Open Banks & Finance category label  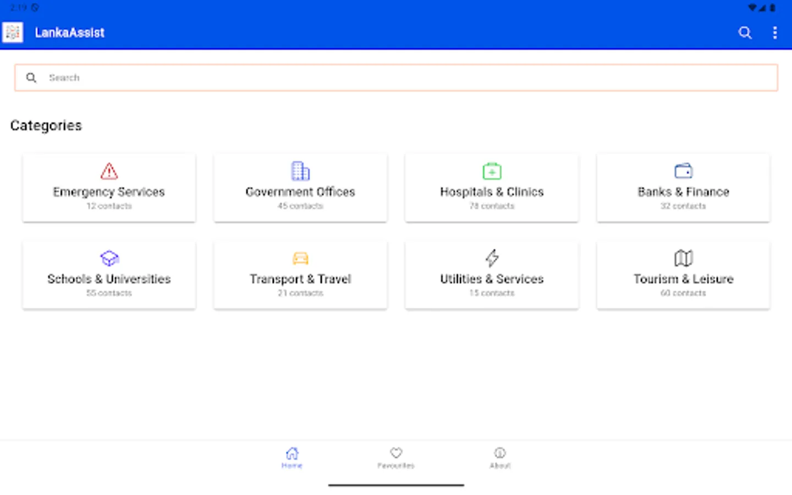coord(683,192)
